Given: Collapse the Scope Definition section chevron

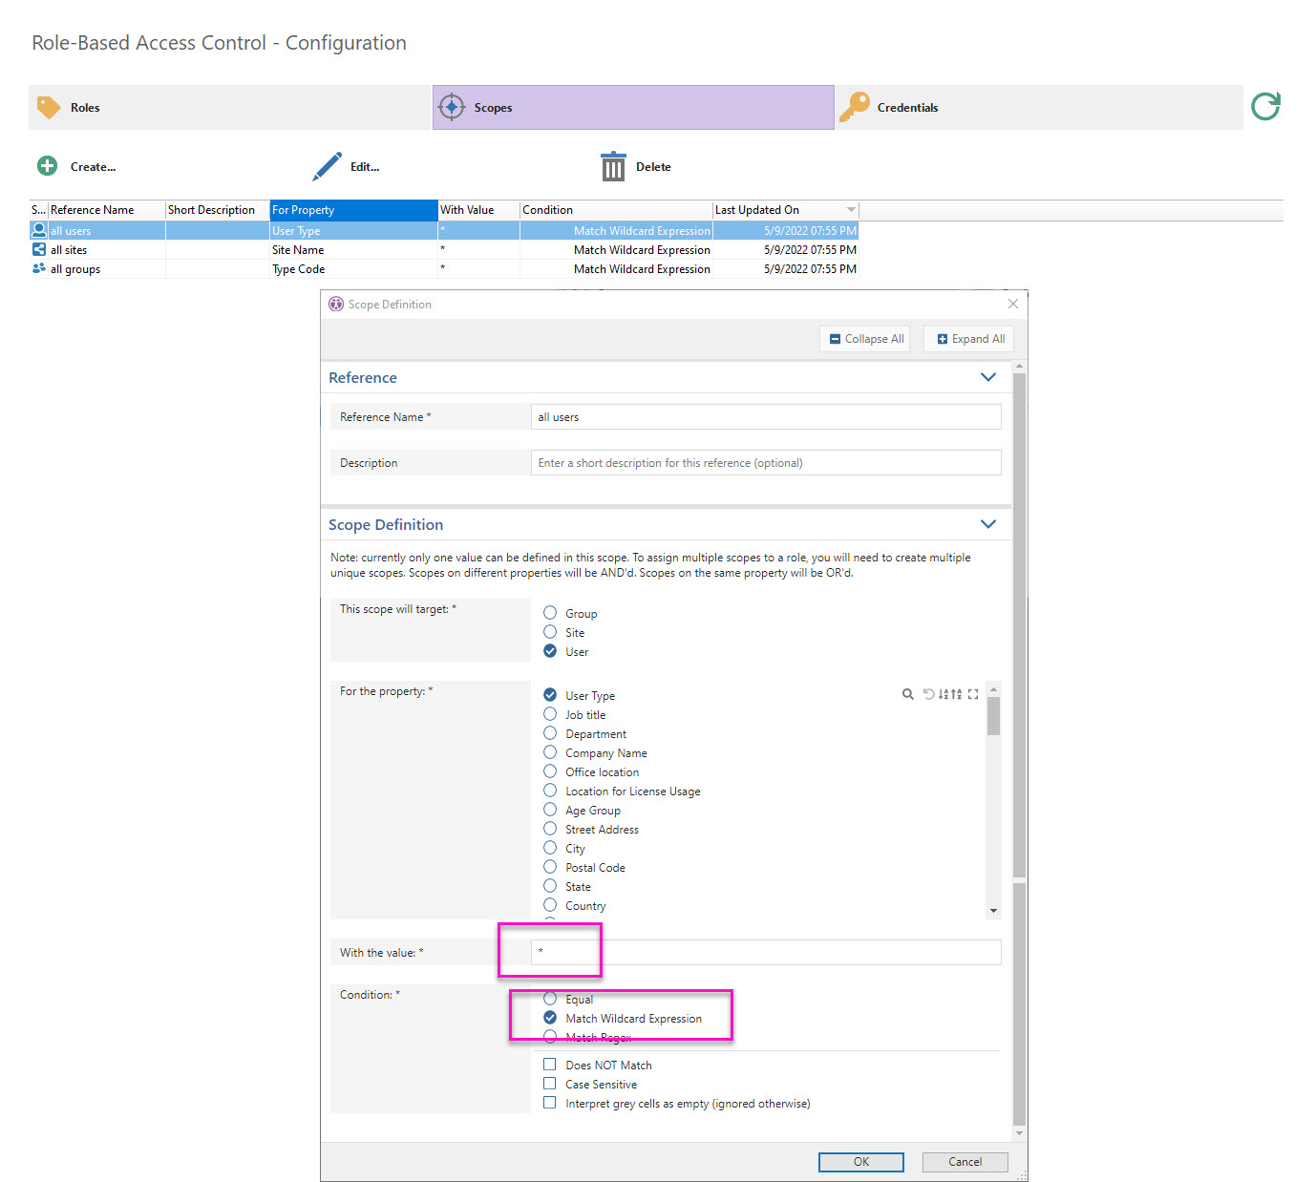Looking at the screenshot, I should tap(988, 523).
